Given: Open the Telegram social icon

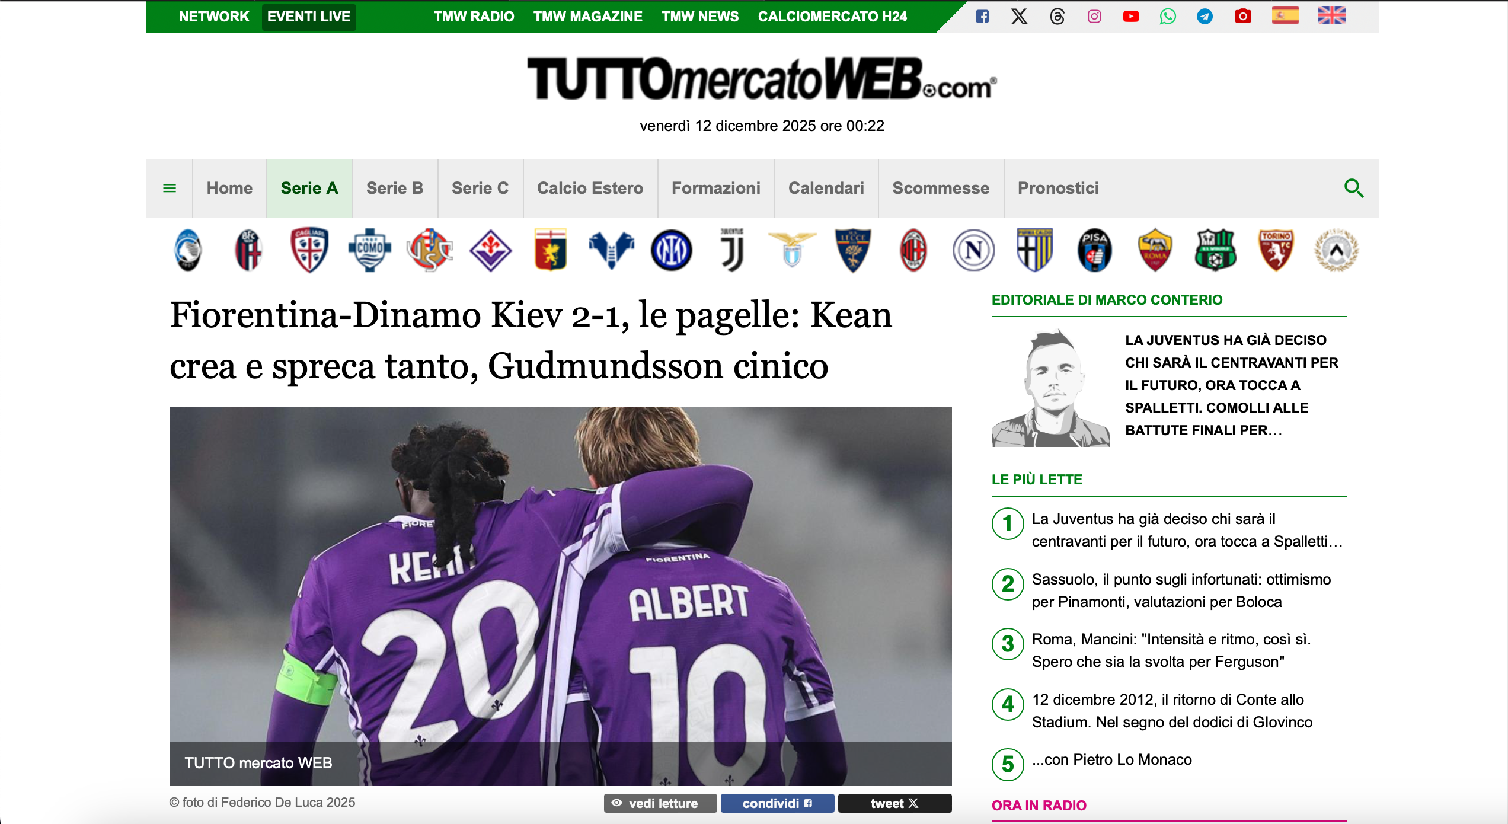Looking at the screenshot, I should 1205,17.
